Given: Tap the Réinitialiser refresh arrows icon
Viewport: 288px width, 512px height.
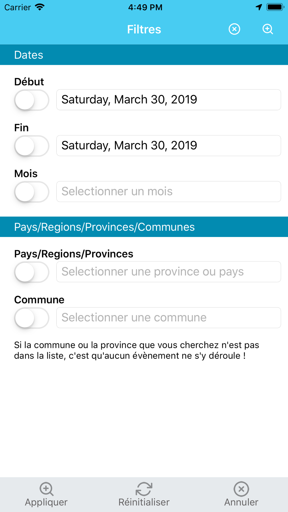Looking at the screenshot, I should [144, 489].
